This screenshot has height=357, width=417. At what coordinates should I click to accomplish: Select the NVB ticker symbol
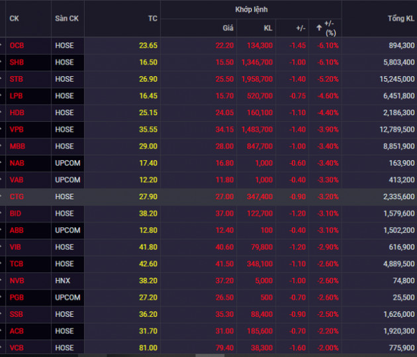coord(17,281)
